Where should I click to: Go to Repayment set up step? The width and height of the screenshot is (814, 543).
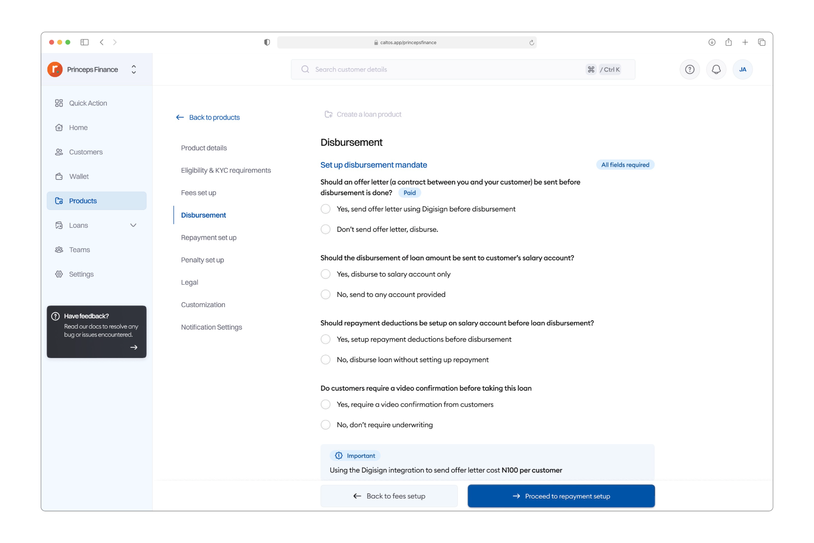click(x=209, y=238)
